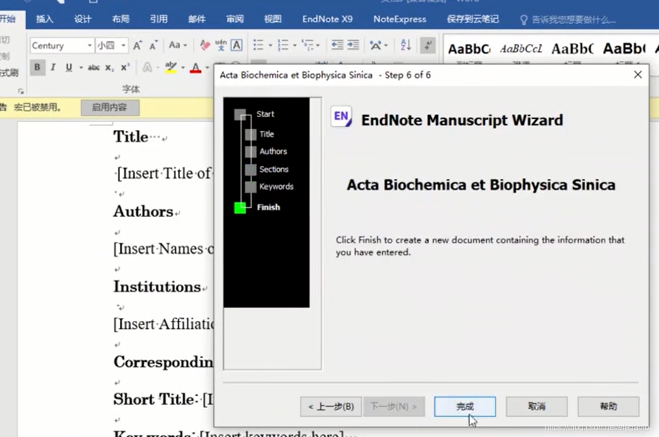
Task: Apply bullet list formatting
Action: coord(259,45)
